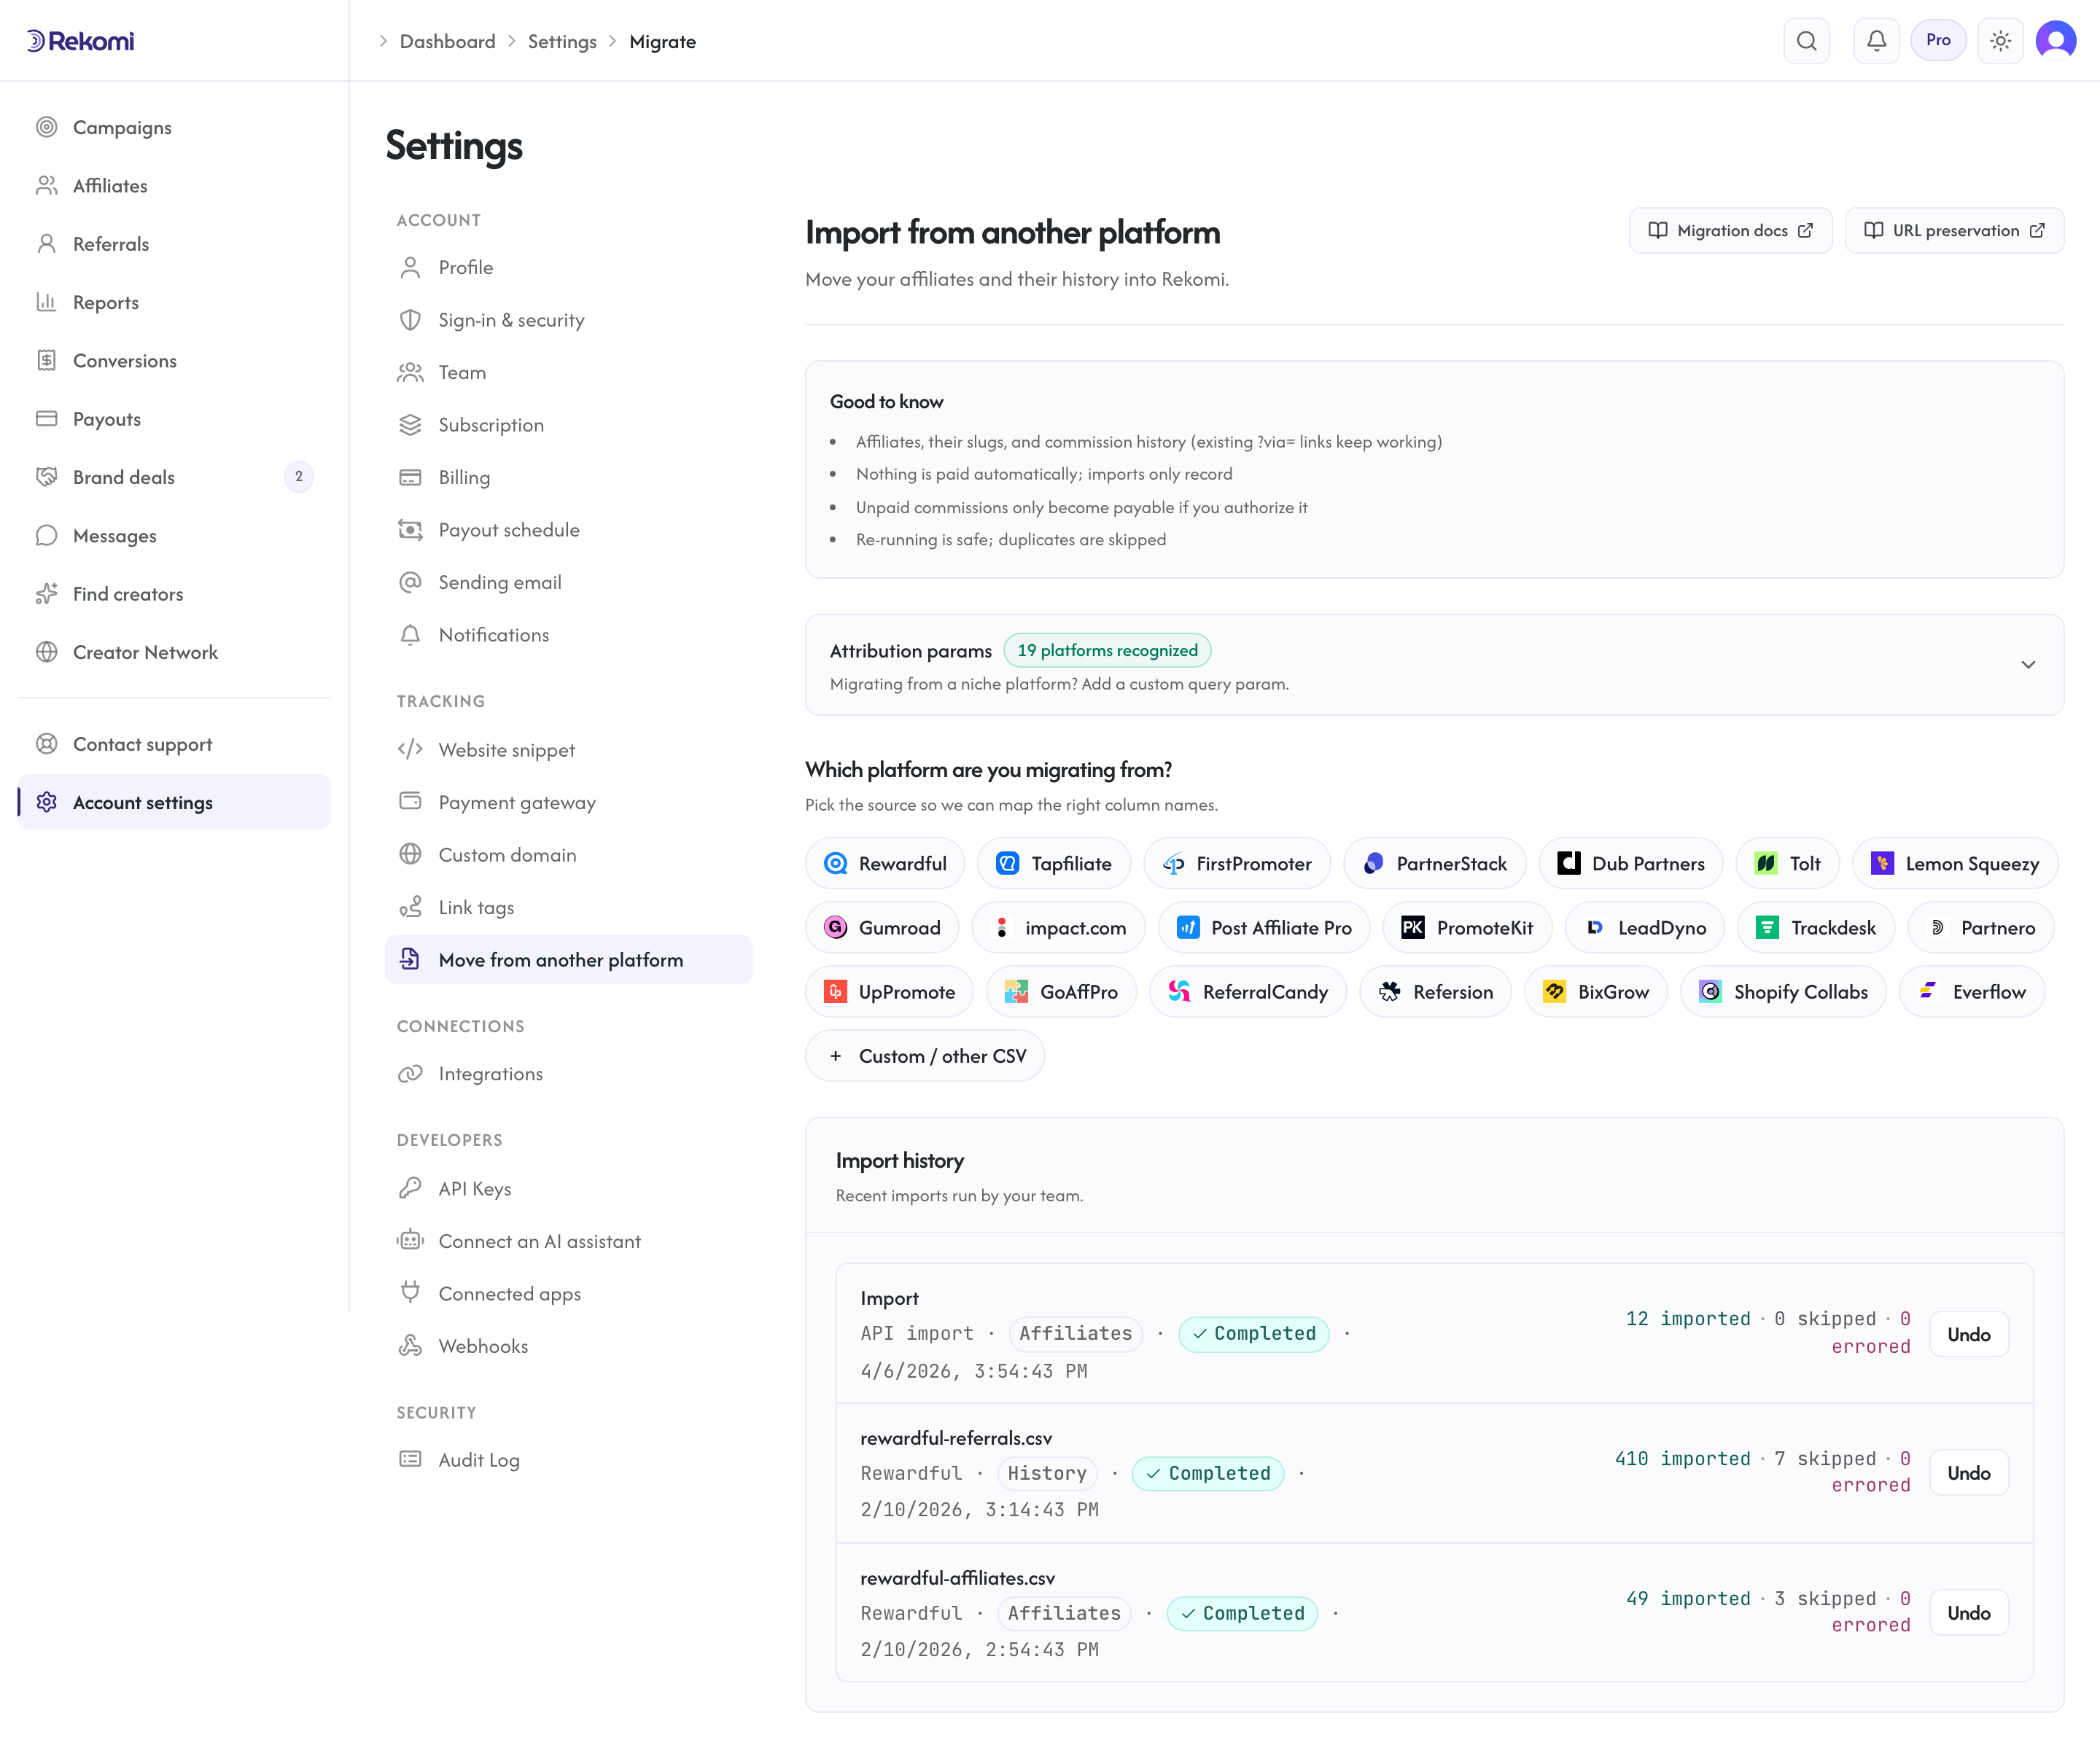Open Campaigns in the sidebar
The width and height of the screenshot is (2100, 1748).
point(174,127)
